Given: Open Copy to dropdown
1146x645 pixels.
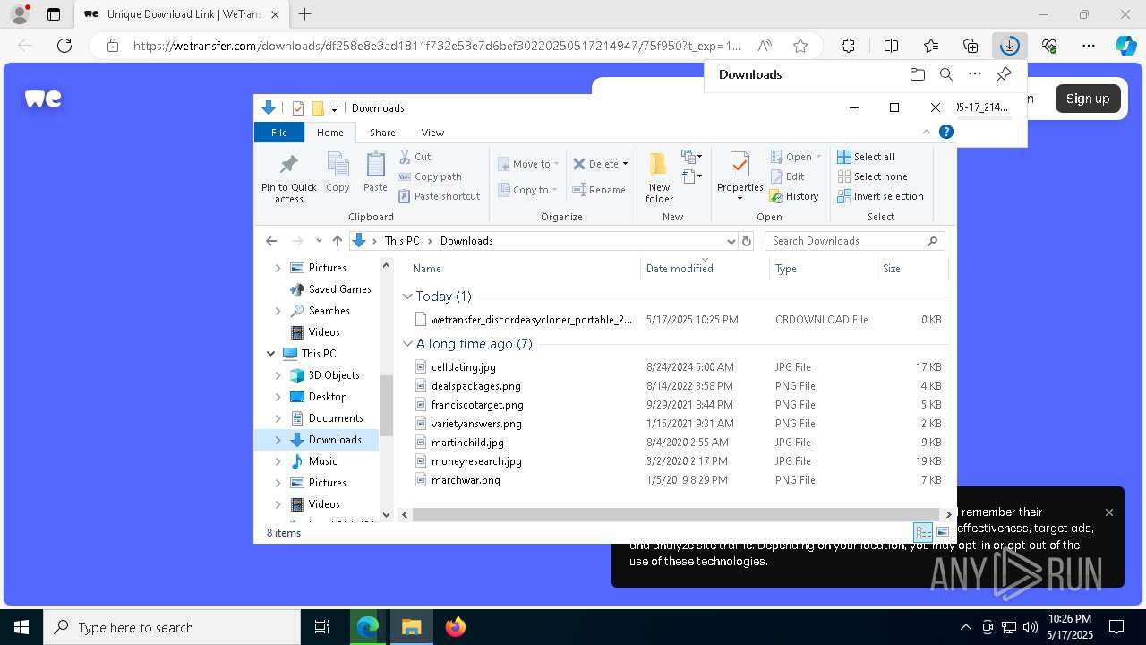Looking at the screenshot, I should 528,190.
